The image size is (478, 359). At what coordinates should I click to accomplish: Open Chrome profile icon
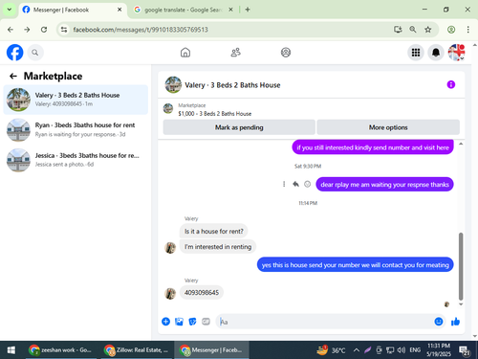(451, 30)
